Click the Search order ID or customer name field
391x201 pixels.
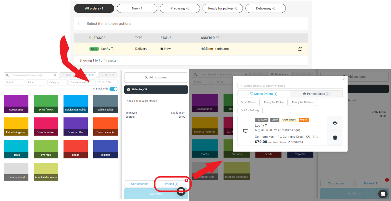pos(290,86)
